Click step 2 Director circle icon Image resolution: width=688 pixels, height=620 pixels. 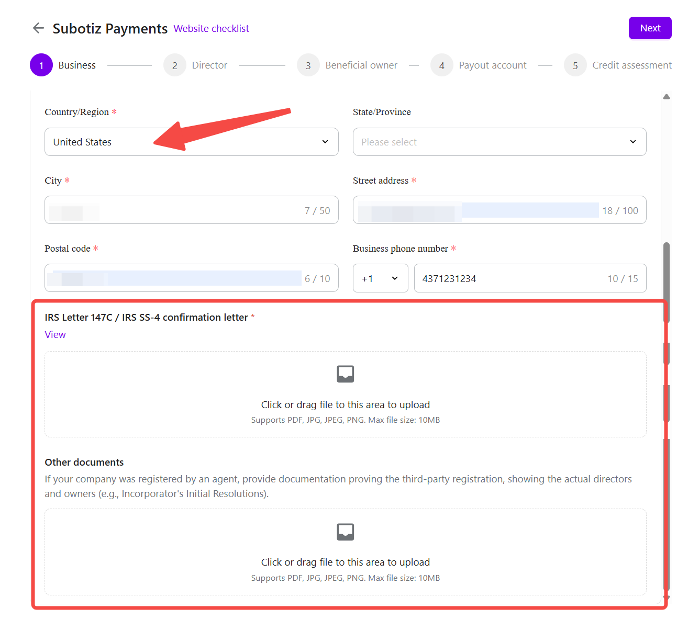point(175,65)
